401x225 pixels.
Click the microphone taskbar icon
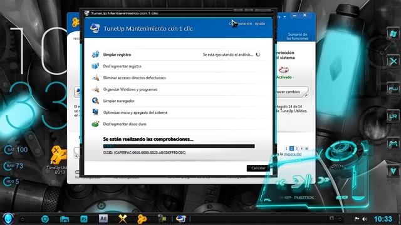point(162,219)
